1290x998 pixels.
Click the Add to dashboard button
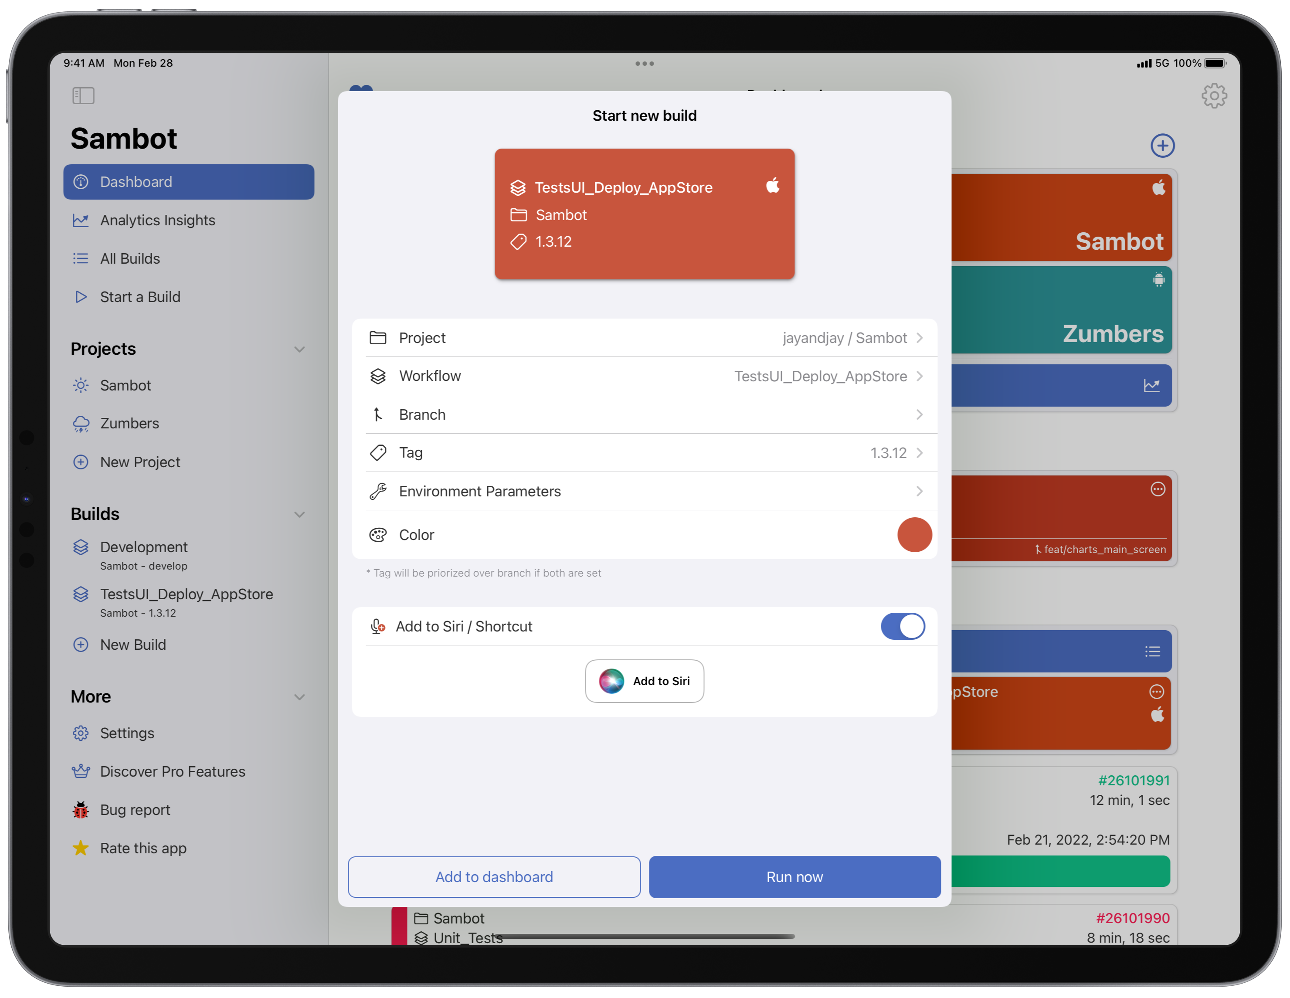pos(494,877)
